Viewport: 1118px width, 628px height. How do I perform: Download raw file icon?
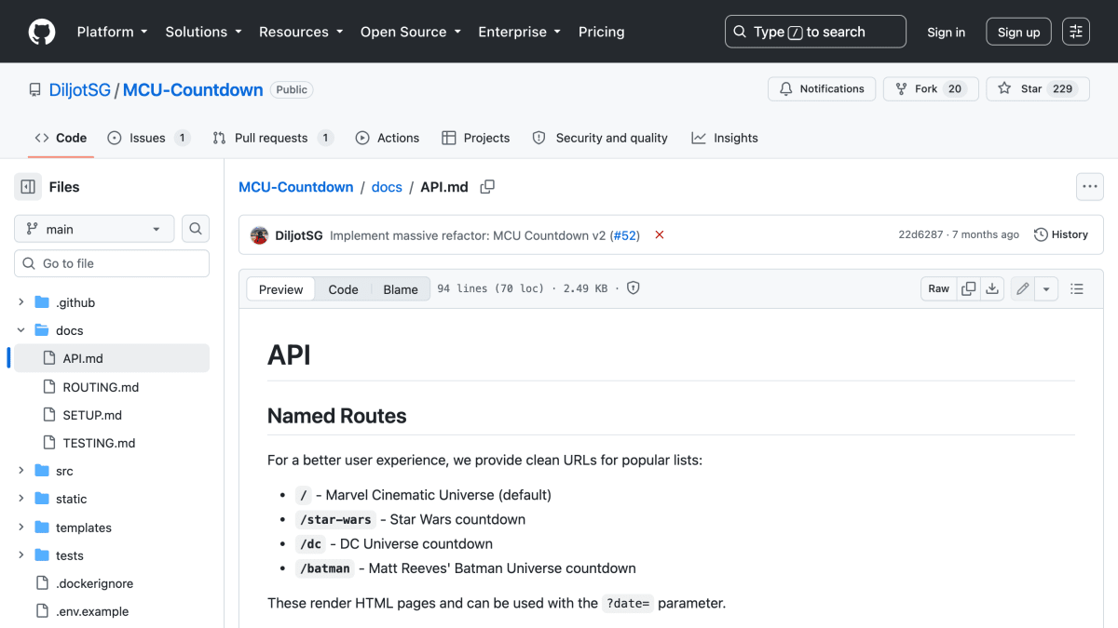992,288
